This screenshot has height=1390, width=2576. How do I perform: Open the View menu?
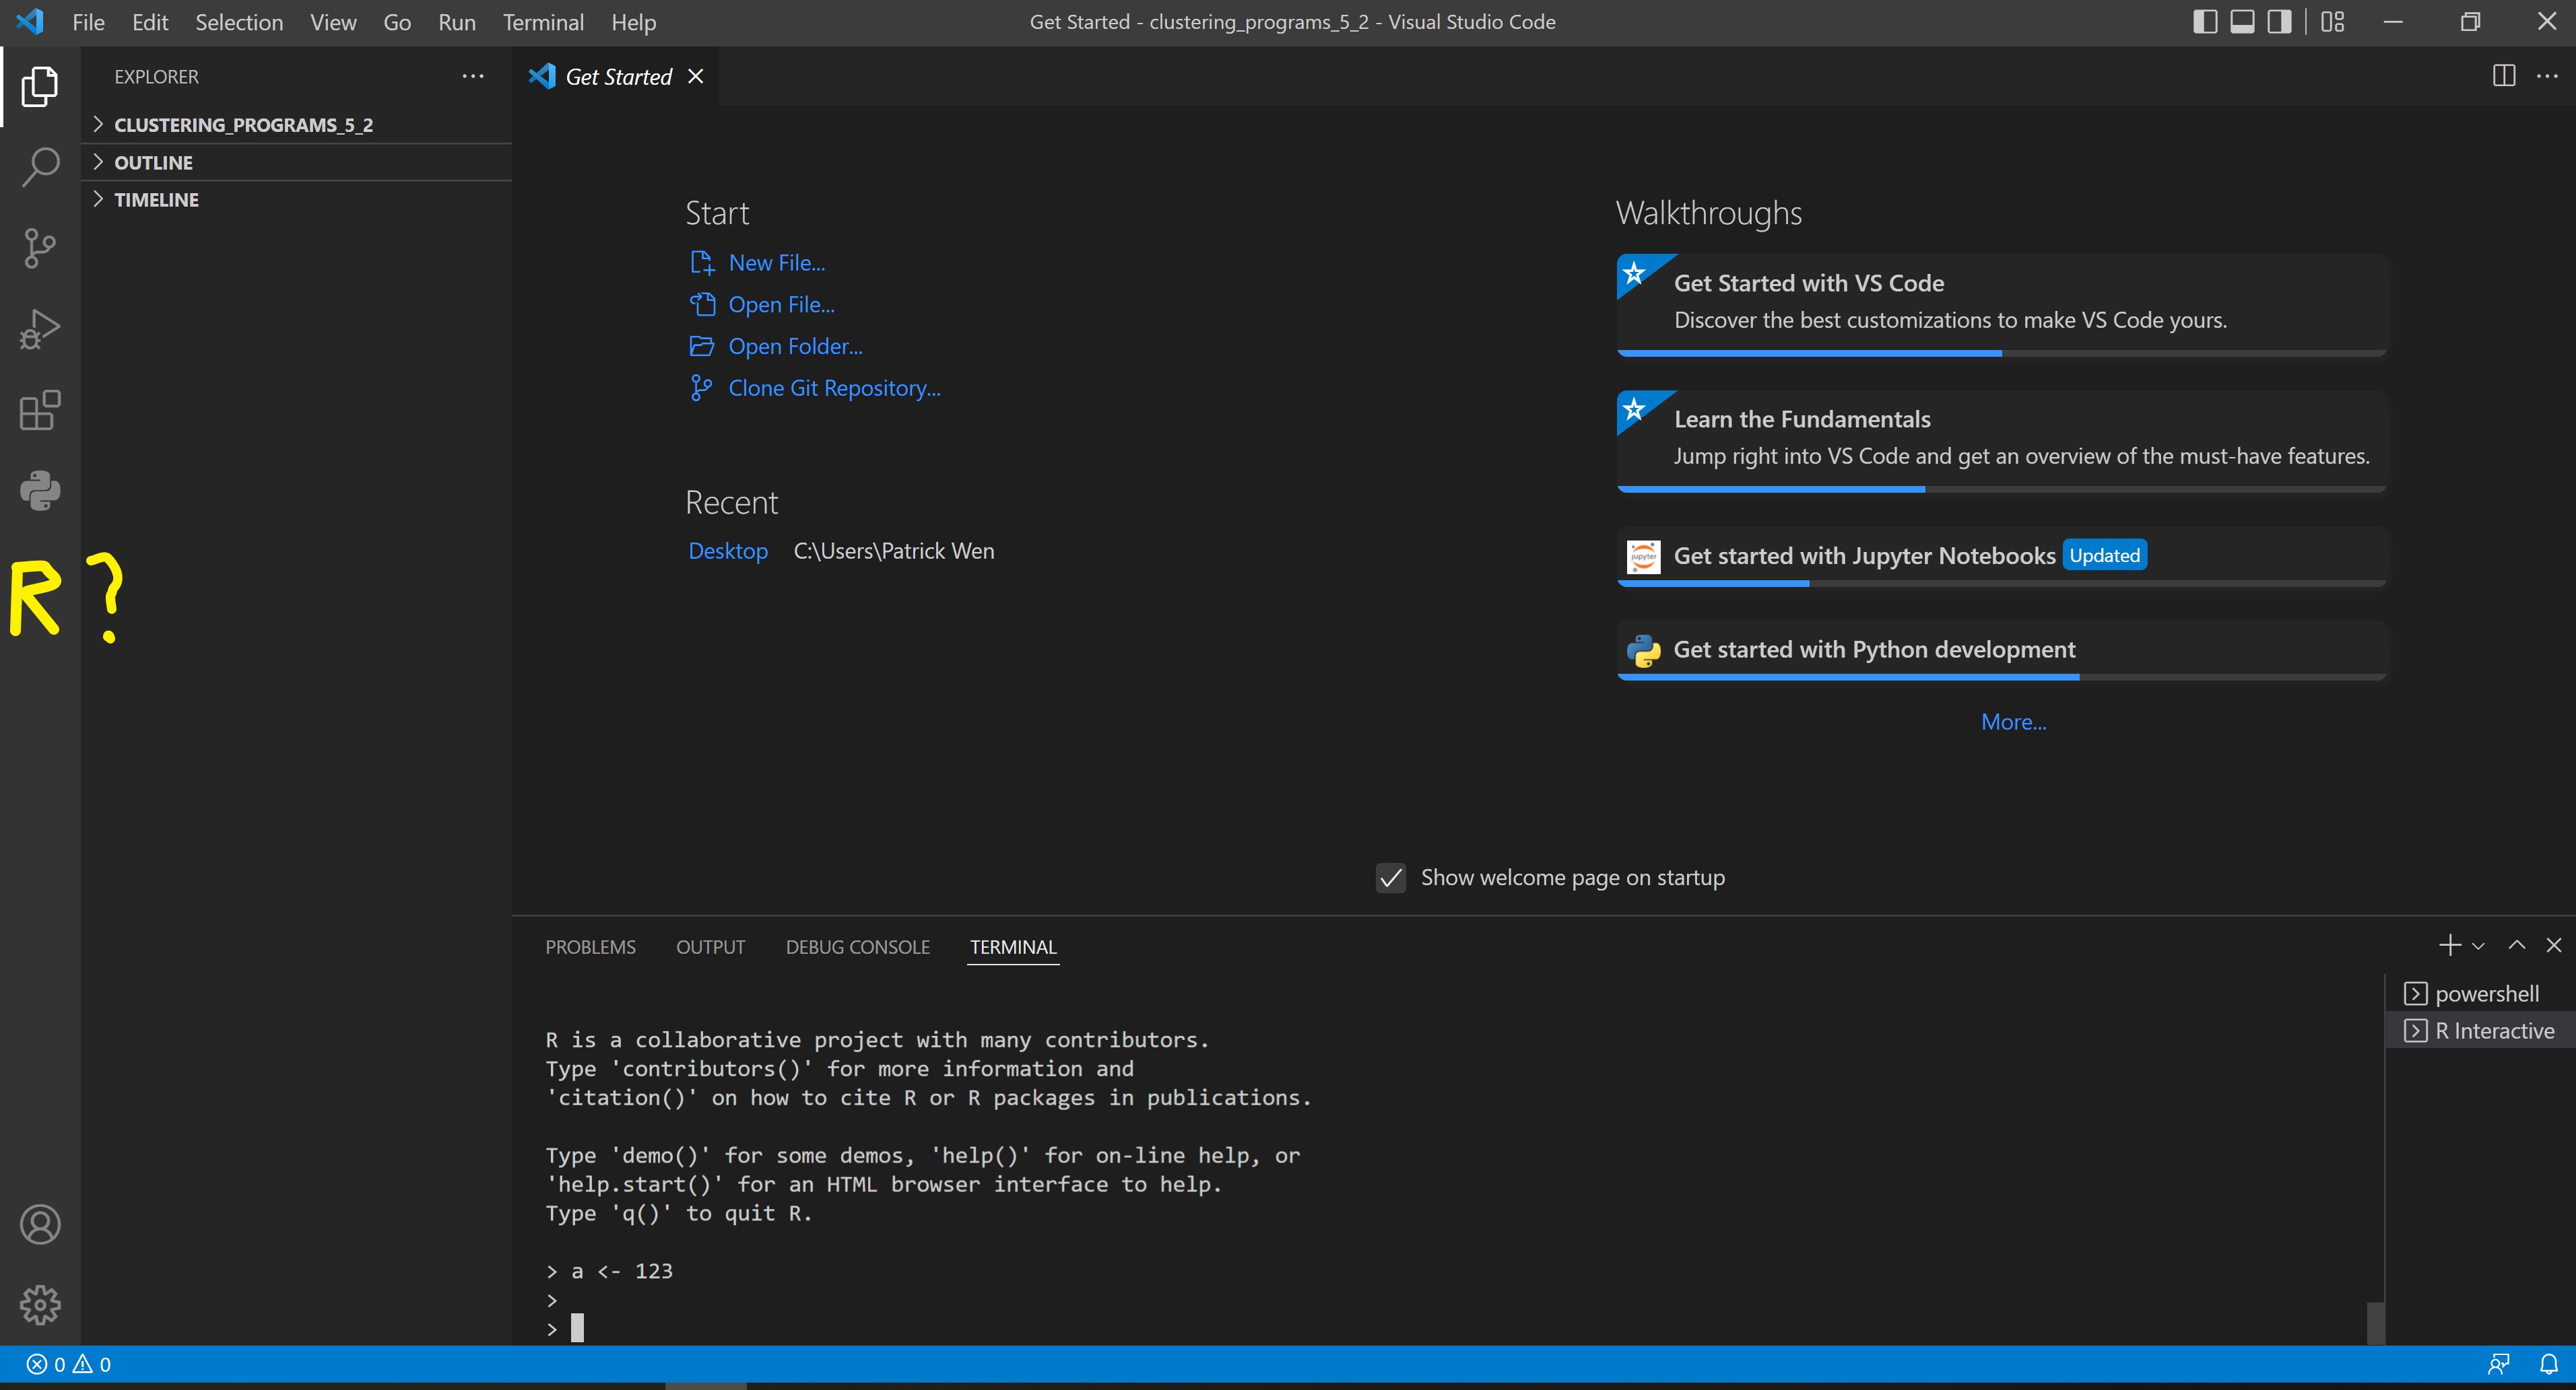click(x=333, y=22)
